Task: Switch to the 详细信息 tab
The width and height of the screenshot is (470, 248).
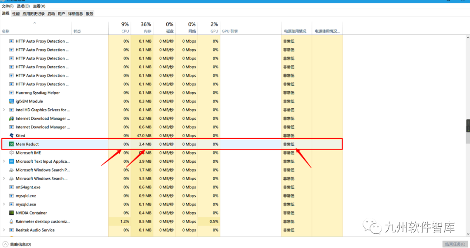Action: 76,14
